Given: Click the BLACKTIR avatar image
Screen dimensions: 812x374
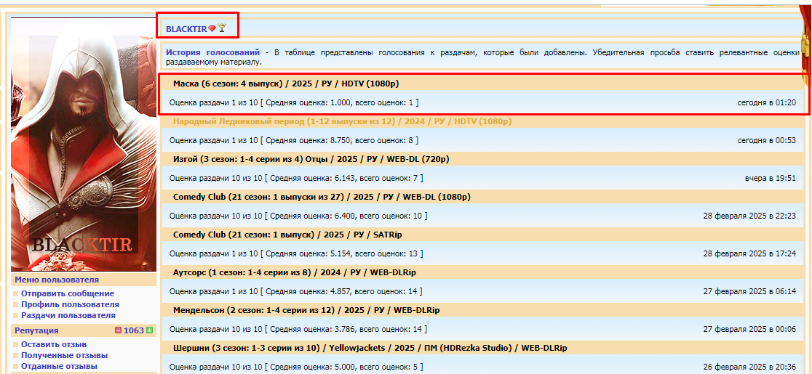Looking at the screenshot, I should (84, 144).
